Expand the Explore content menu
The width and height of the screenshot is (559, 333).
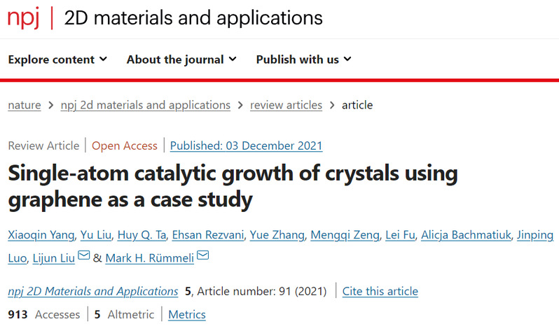pyautogui.click(x=57, y=59)
